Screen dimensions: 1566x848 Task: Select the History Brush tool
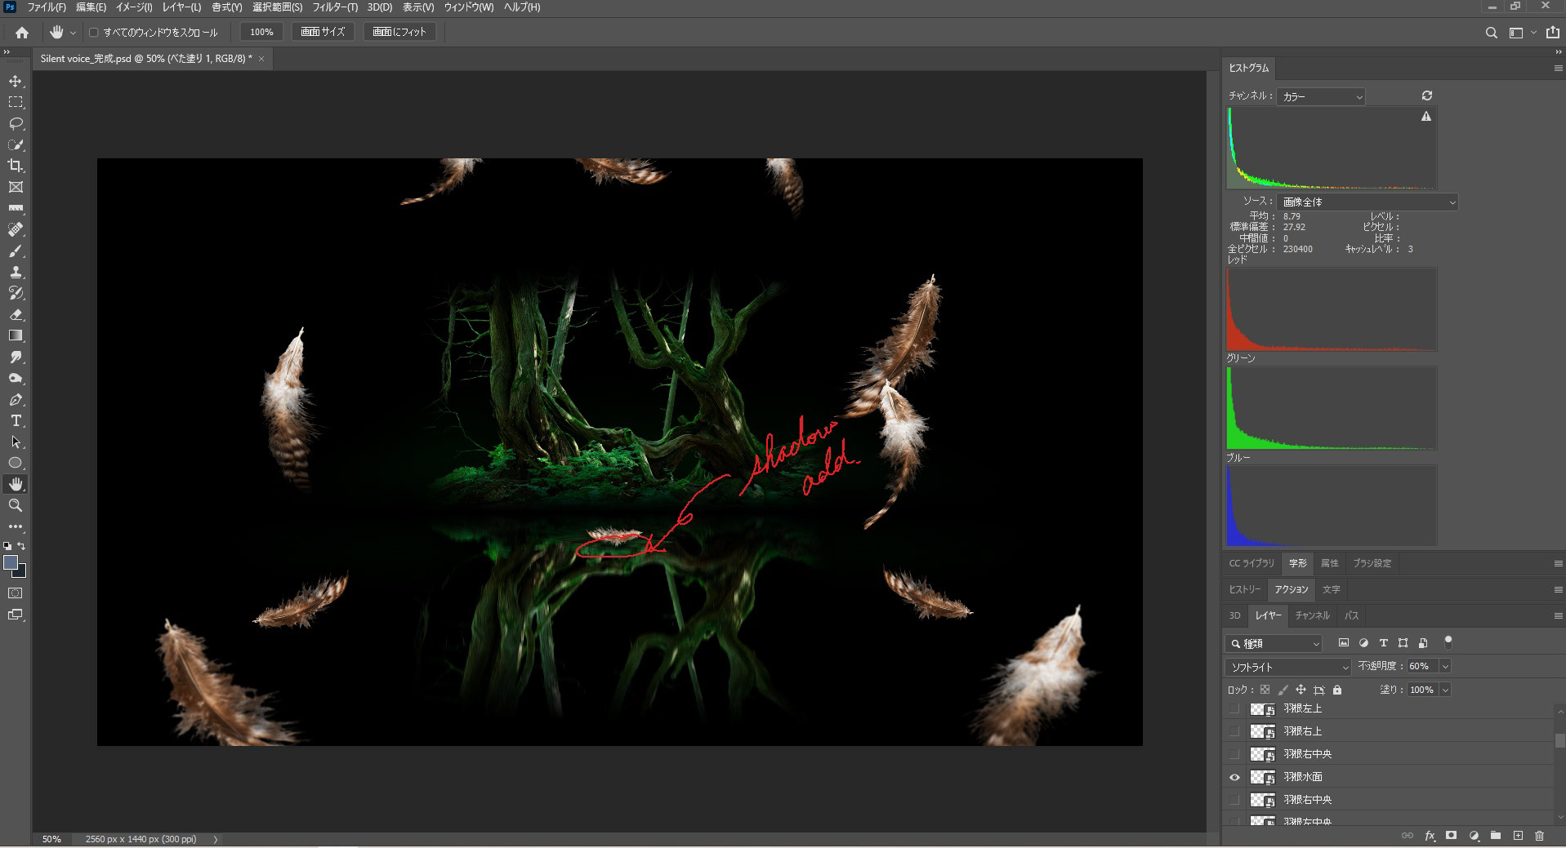coord(16,294)
